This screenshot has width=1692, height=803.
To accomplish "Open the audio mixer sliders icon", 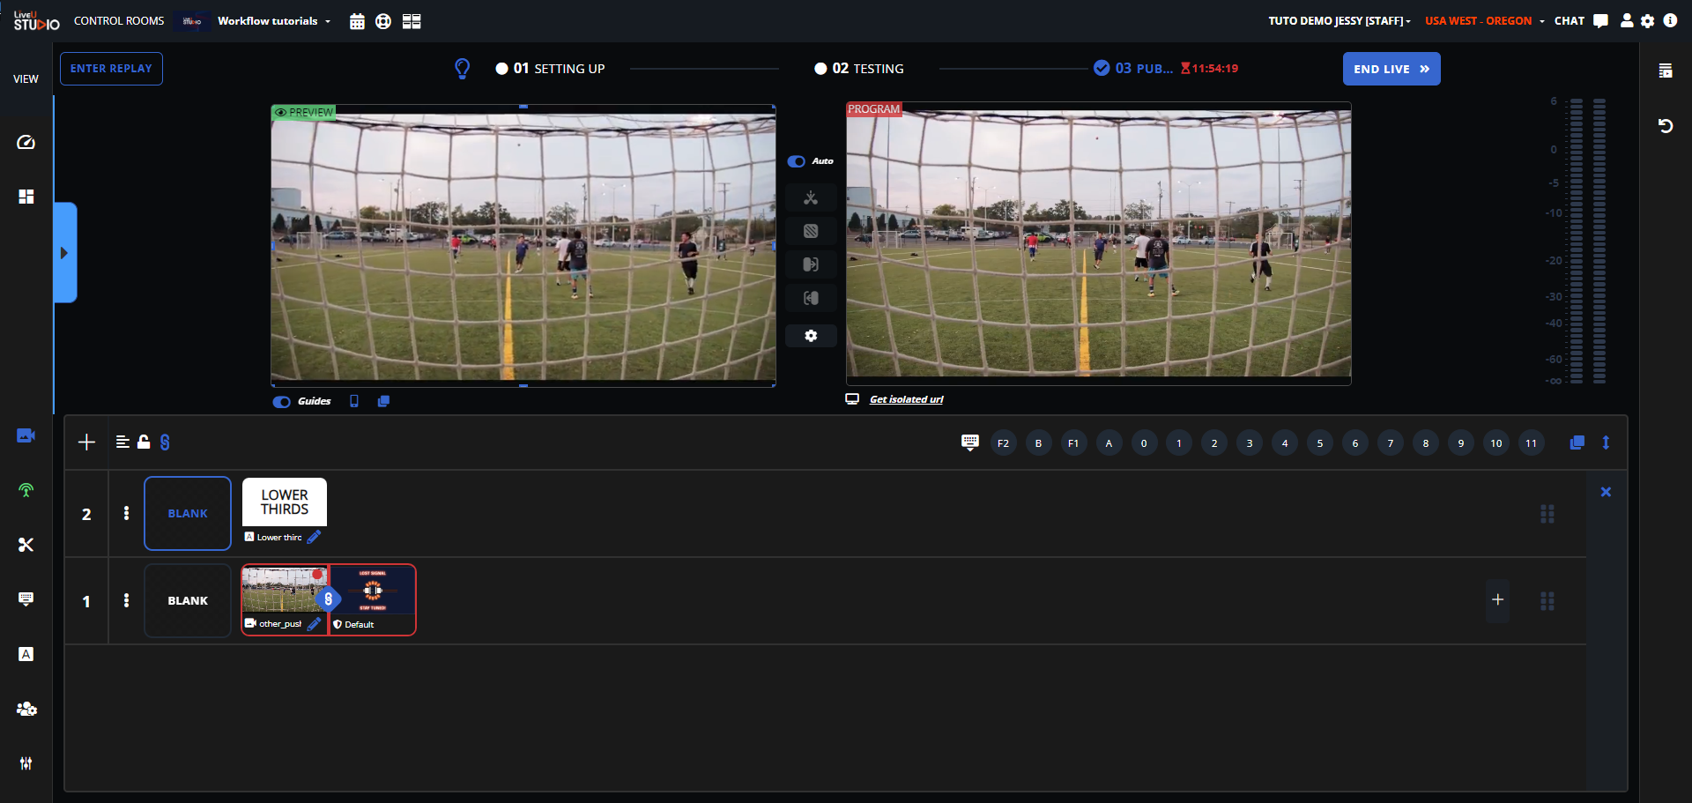I will point(26,763).
